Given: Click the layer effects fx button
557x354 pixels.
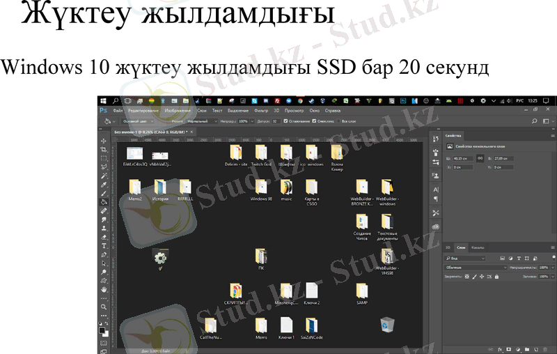Looking at the screenshot, I should point(500,350).
